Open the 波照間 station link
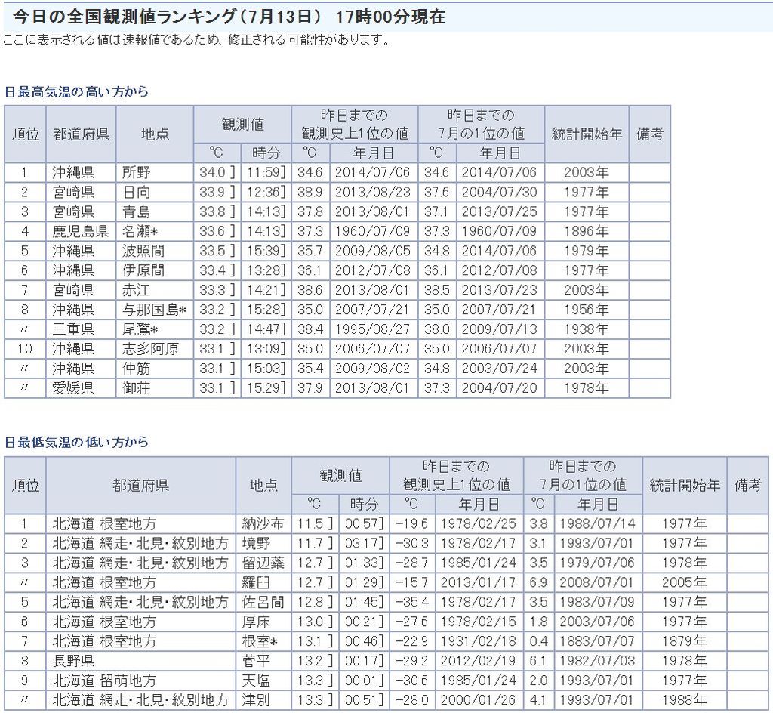Image resolution: width=773 pixels, height=713 pixels. 143,251
